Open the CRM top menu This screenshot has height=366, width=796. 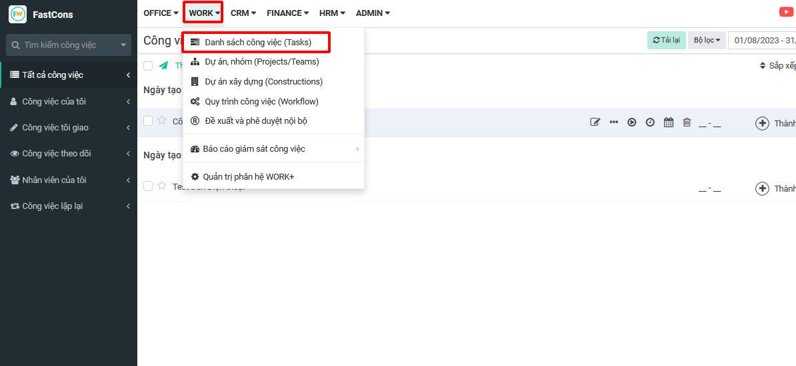pyautogui.click(x=243, y=13)
